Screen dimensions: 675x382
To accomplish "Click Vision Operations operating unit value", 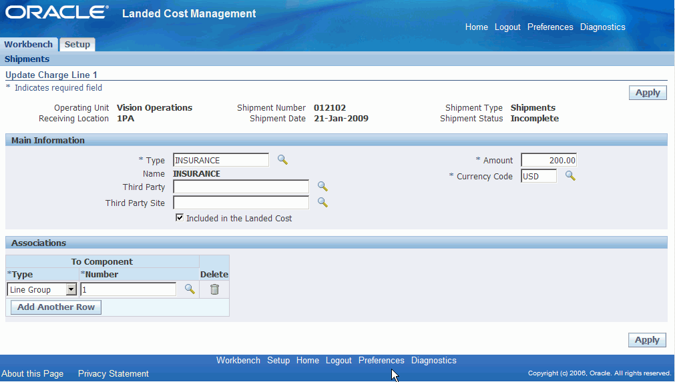I will click(x=154, y=107).
